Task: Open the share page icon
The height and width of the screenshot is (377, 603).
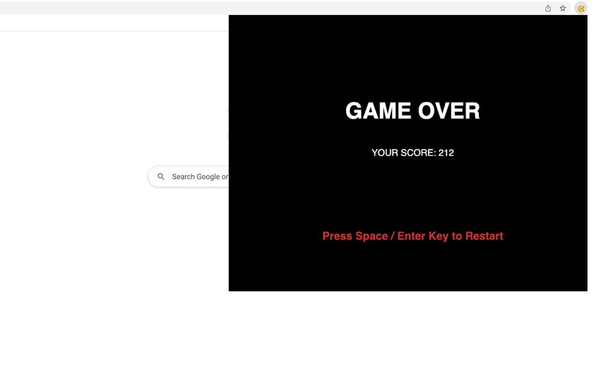Action: [548, 8]
